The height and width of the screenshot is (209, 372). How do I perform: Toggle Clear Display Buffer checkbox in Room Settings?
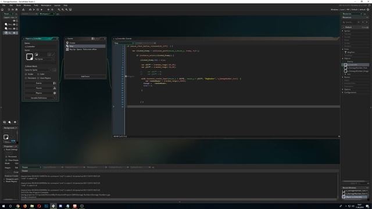[6, 160]
